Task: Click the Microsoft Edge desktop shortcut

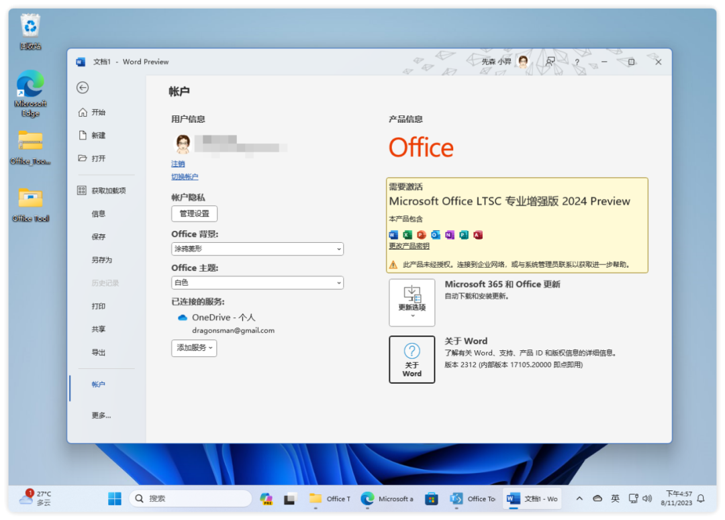Action: (x=30, y=93)
